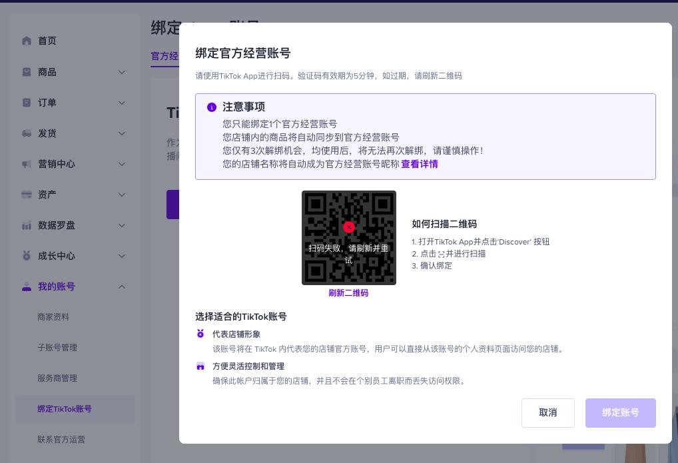The height and width of the screenshot is (463, 678).
Task: Click the 绑定账号 button
Action: pyautogui.click(x=621, y=413)
